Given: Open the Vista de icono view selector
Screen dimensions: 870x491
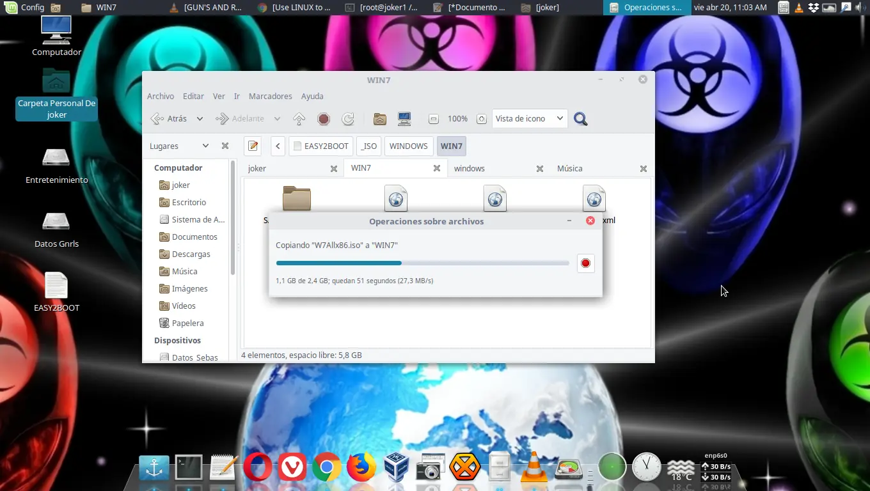Looking at the screenshot, I should (529, 118).
